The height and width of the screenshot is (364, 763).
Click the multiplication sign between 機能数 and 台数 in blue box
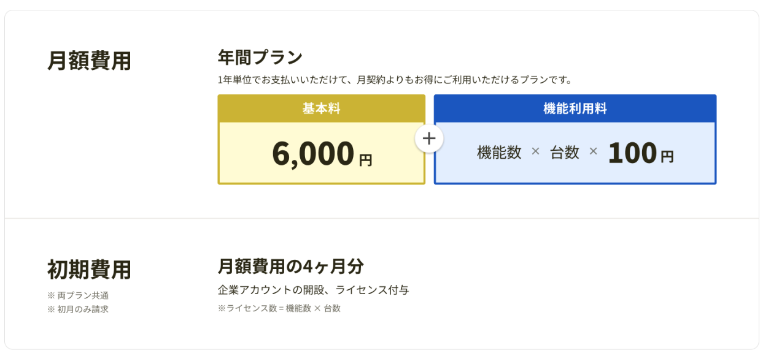tap(535, 151)
